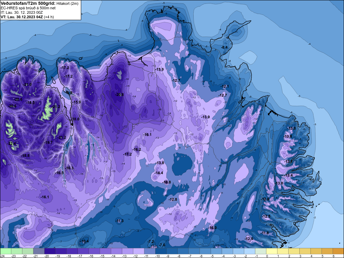344x258 pixels.
Task: Click the valid time "VT: Lau. 30.12.2023 04Z"
Action: point(22,17)
